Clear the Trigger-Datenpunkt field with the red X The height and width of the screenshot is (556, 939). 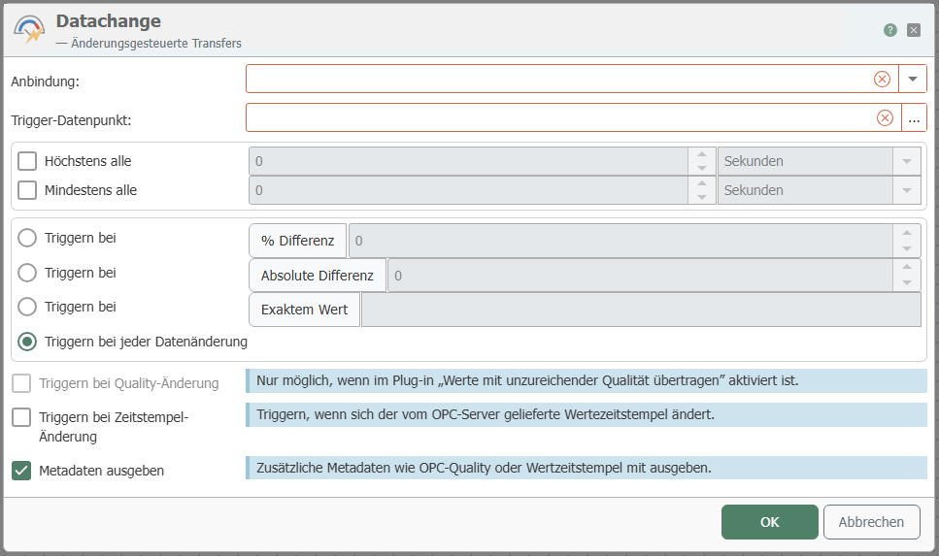pos(885,118)
